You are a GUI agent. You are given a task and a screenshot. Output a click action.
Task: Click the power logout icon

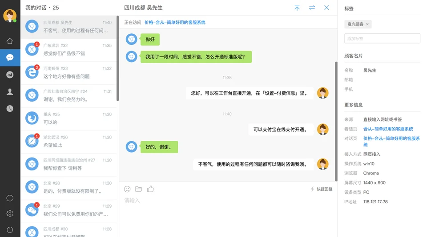click(10, 229)
